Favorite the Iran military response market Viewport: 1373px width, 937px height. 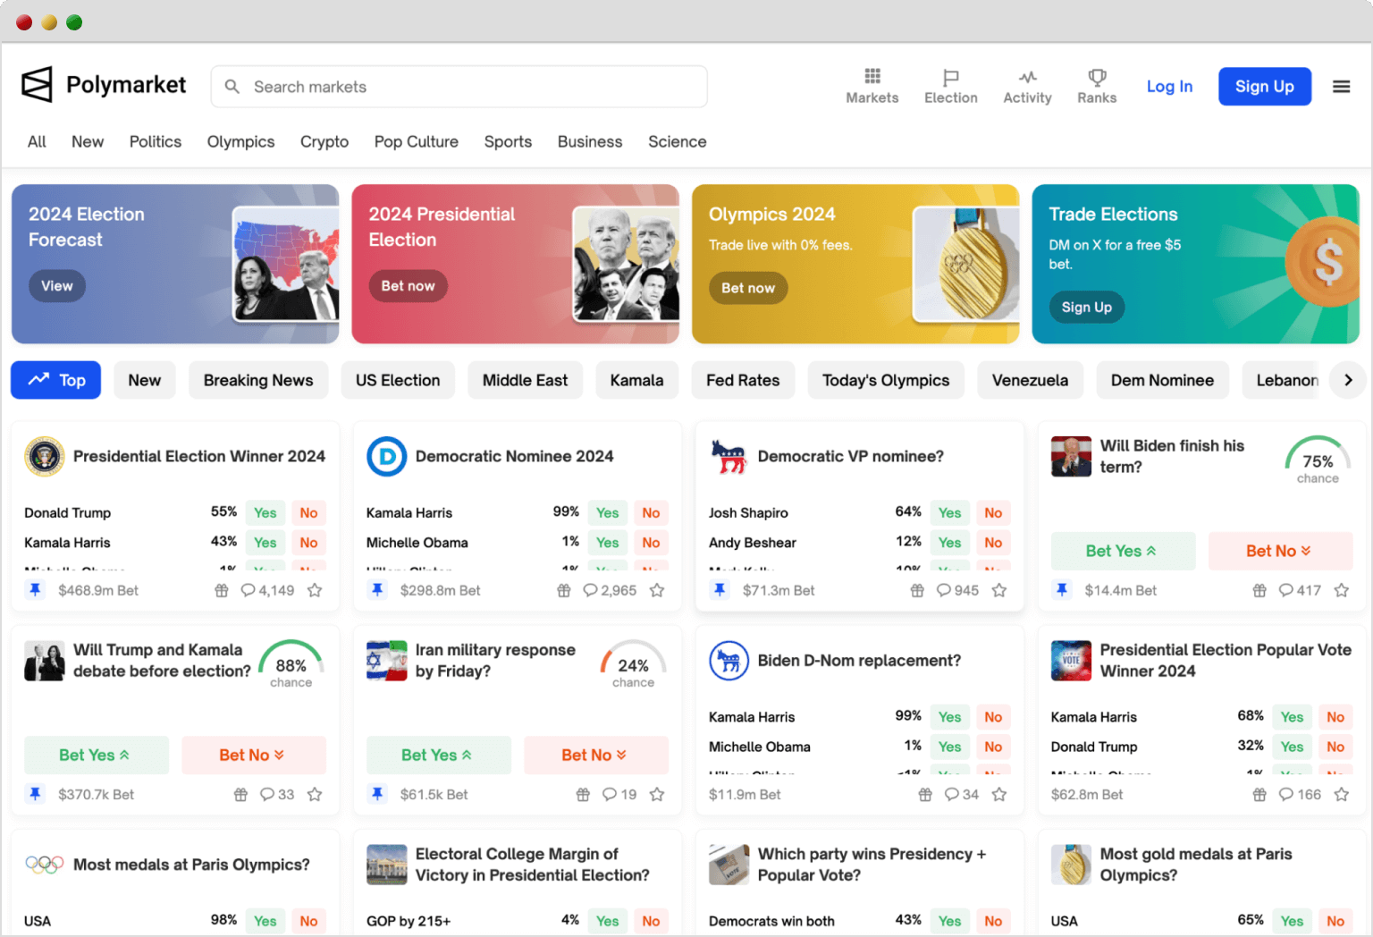click(657, 794)
